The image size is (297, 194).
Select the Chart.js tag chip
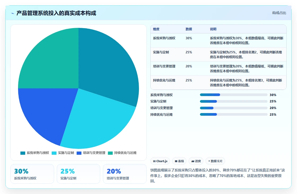pos(160,161)
